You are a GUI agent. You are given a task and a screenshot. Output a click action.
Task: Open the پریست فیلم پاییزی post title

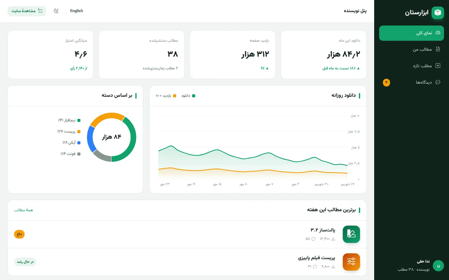tap(316, 258)
